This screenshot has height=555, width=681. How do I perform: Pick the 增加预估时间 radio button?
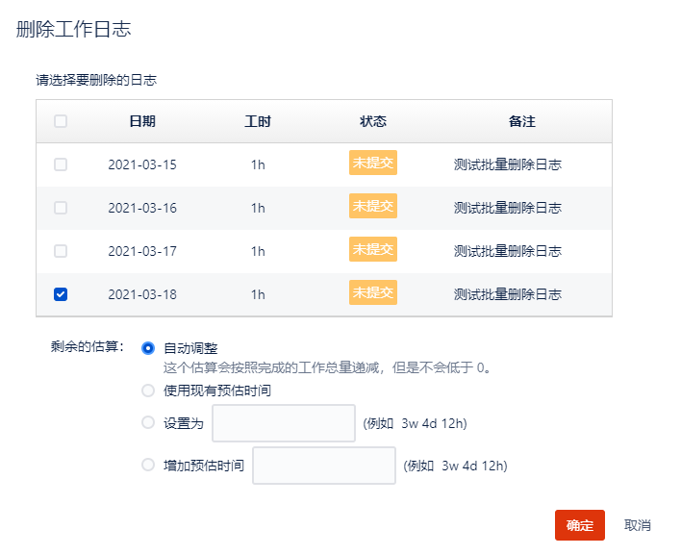[148, 465]
